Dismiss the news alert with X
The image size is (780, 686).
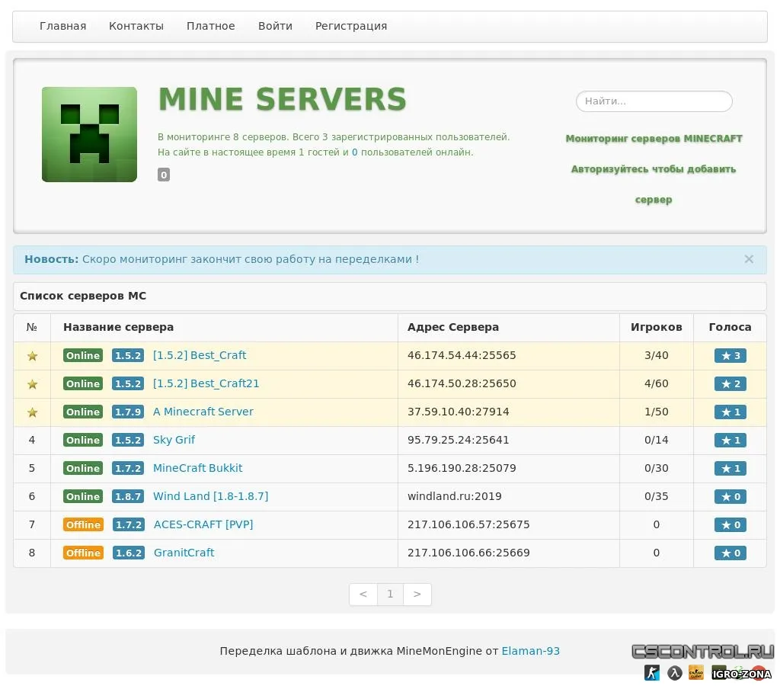(x=749, y=259)
